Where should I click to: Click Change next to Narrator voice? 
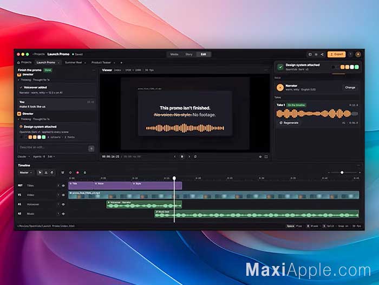point(350,88)
